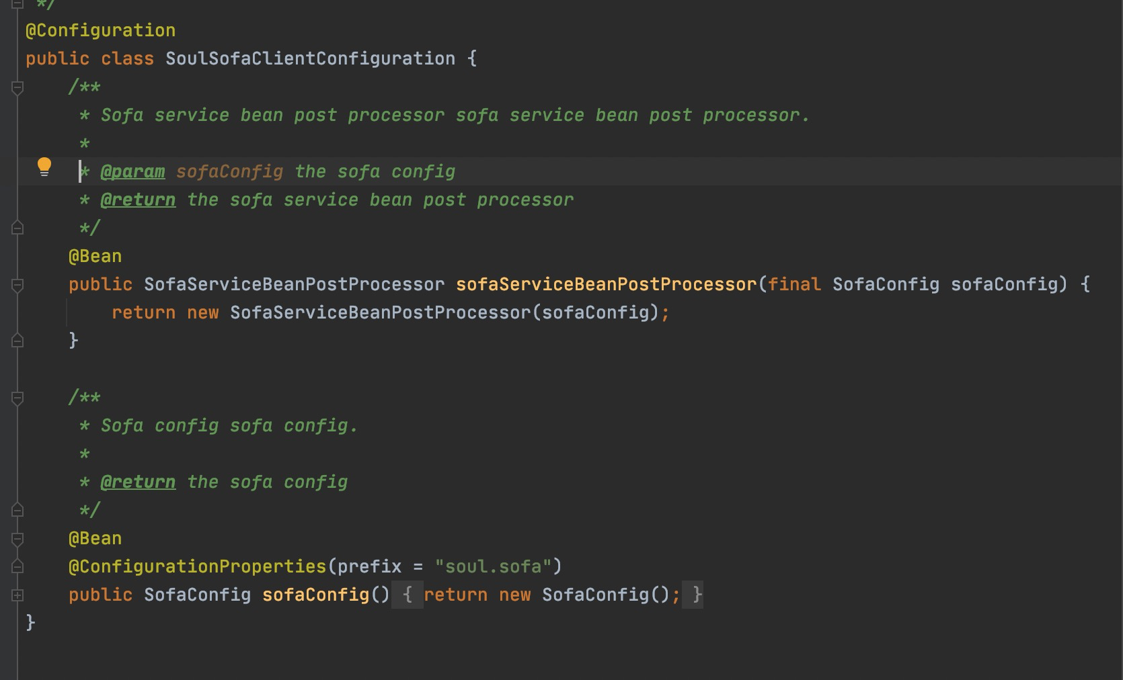Click gutter fold marker beside second @Bean
This screenshot has height=680, width=1123.
coord(17,539)
